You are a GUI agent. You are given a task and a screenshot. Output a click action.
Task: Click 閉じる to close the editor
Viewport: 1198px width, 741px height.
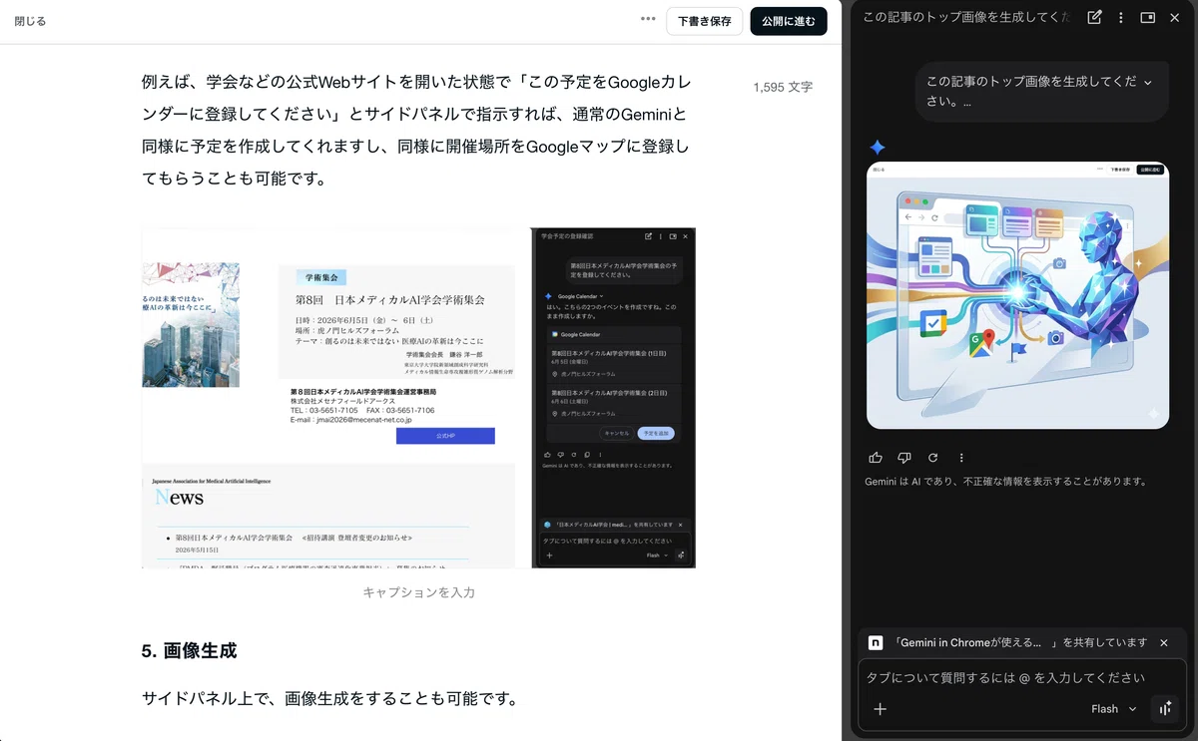(x=30, y=21)
